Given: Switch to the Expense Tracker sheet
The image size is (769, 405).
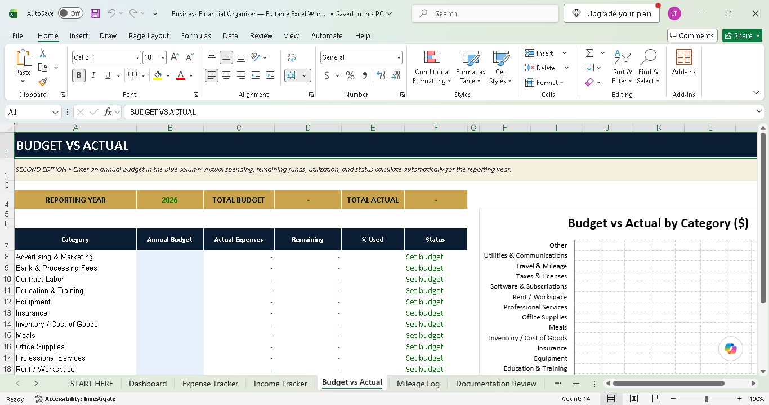Looking at the screenshot, I should pos(210,384).
